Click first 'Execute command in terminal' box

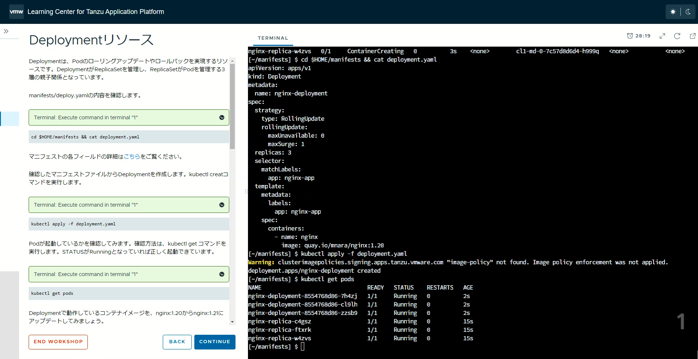tap(129, 117)
